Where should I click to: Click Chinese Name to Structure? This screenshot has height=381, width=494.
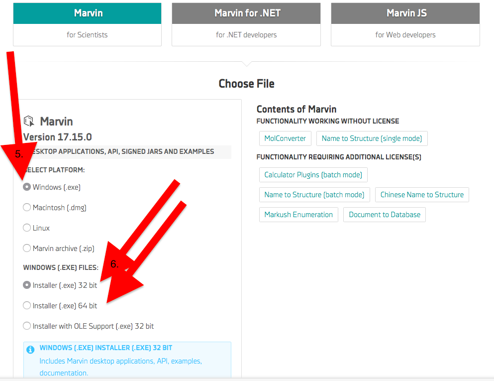422,195
